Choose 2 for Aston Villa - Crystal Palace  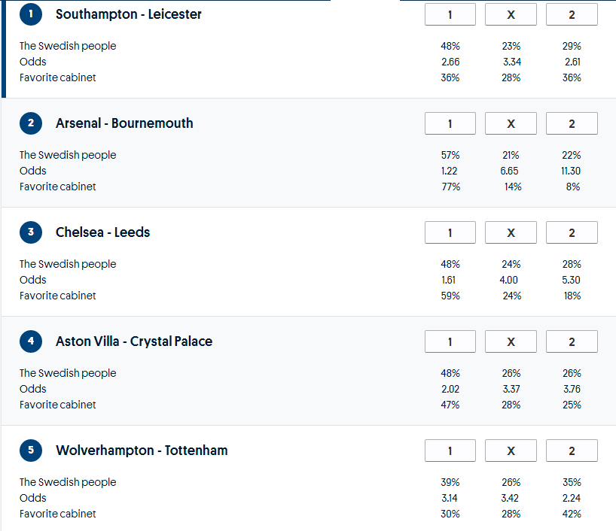pos(572,341)
